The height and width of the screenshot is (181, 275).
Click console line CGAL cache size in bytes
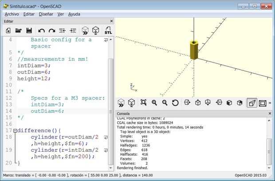point(145,123)
